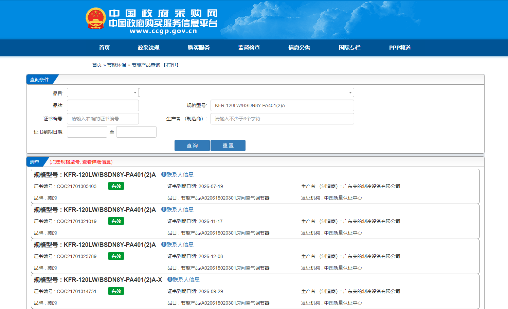Image resolution: width=508 pixels, height=309 pixels.
Task: Click certificate number text CQC21701314751
Action: (x=76, y=291)
